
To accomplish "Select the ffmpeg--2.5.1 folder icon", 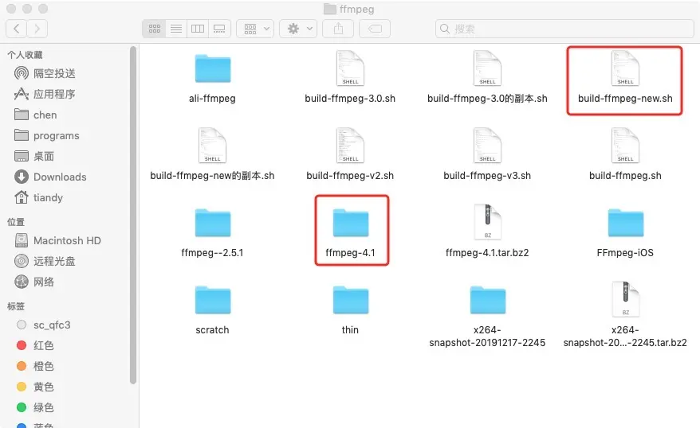I will [x=213, y=223].
